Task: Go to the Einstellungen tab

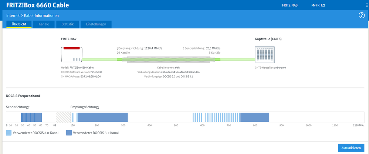Action: tap(96, 24)
